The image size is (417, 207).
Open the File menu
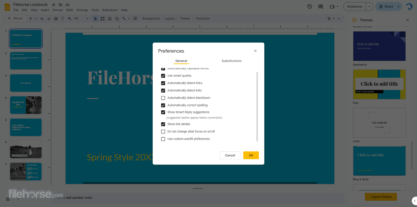[16, 10]
